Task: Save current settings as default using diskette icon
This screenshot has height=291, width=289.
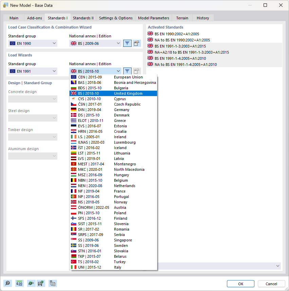Action: click(41, 283)
